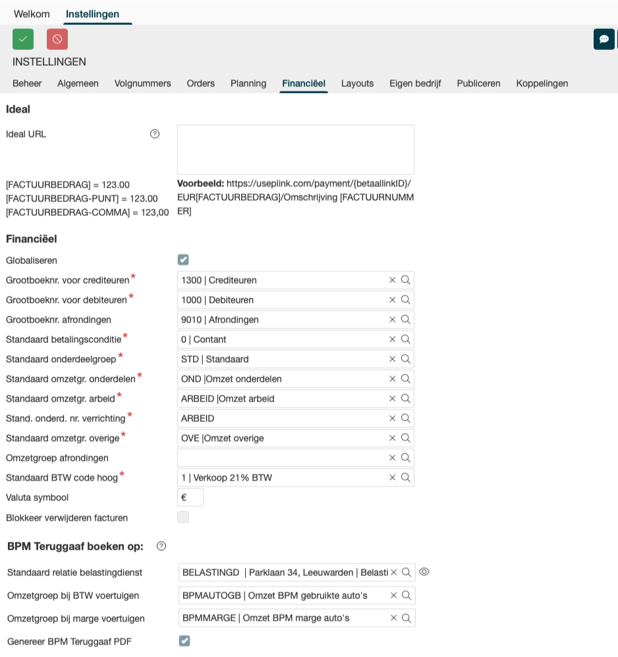Toggle Genereer BPM Teruggaaf PDF checkbox

coord(184,641)
